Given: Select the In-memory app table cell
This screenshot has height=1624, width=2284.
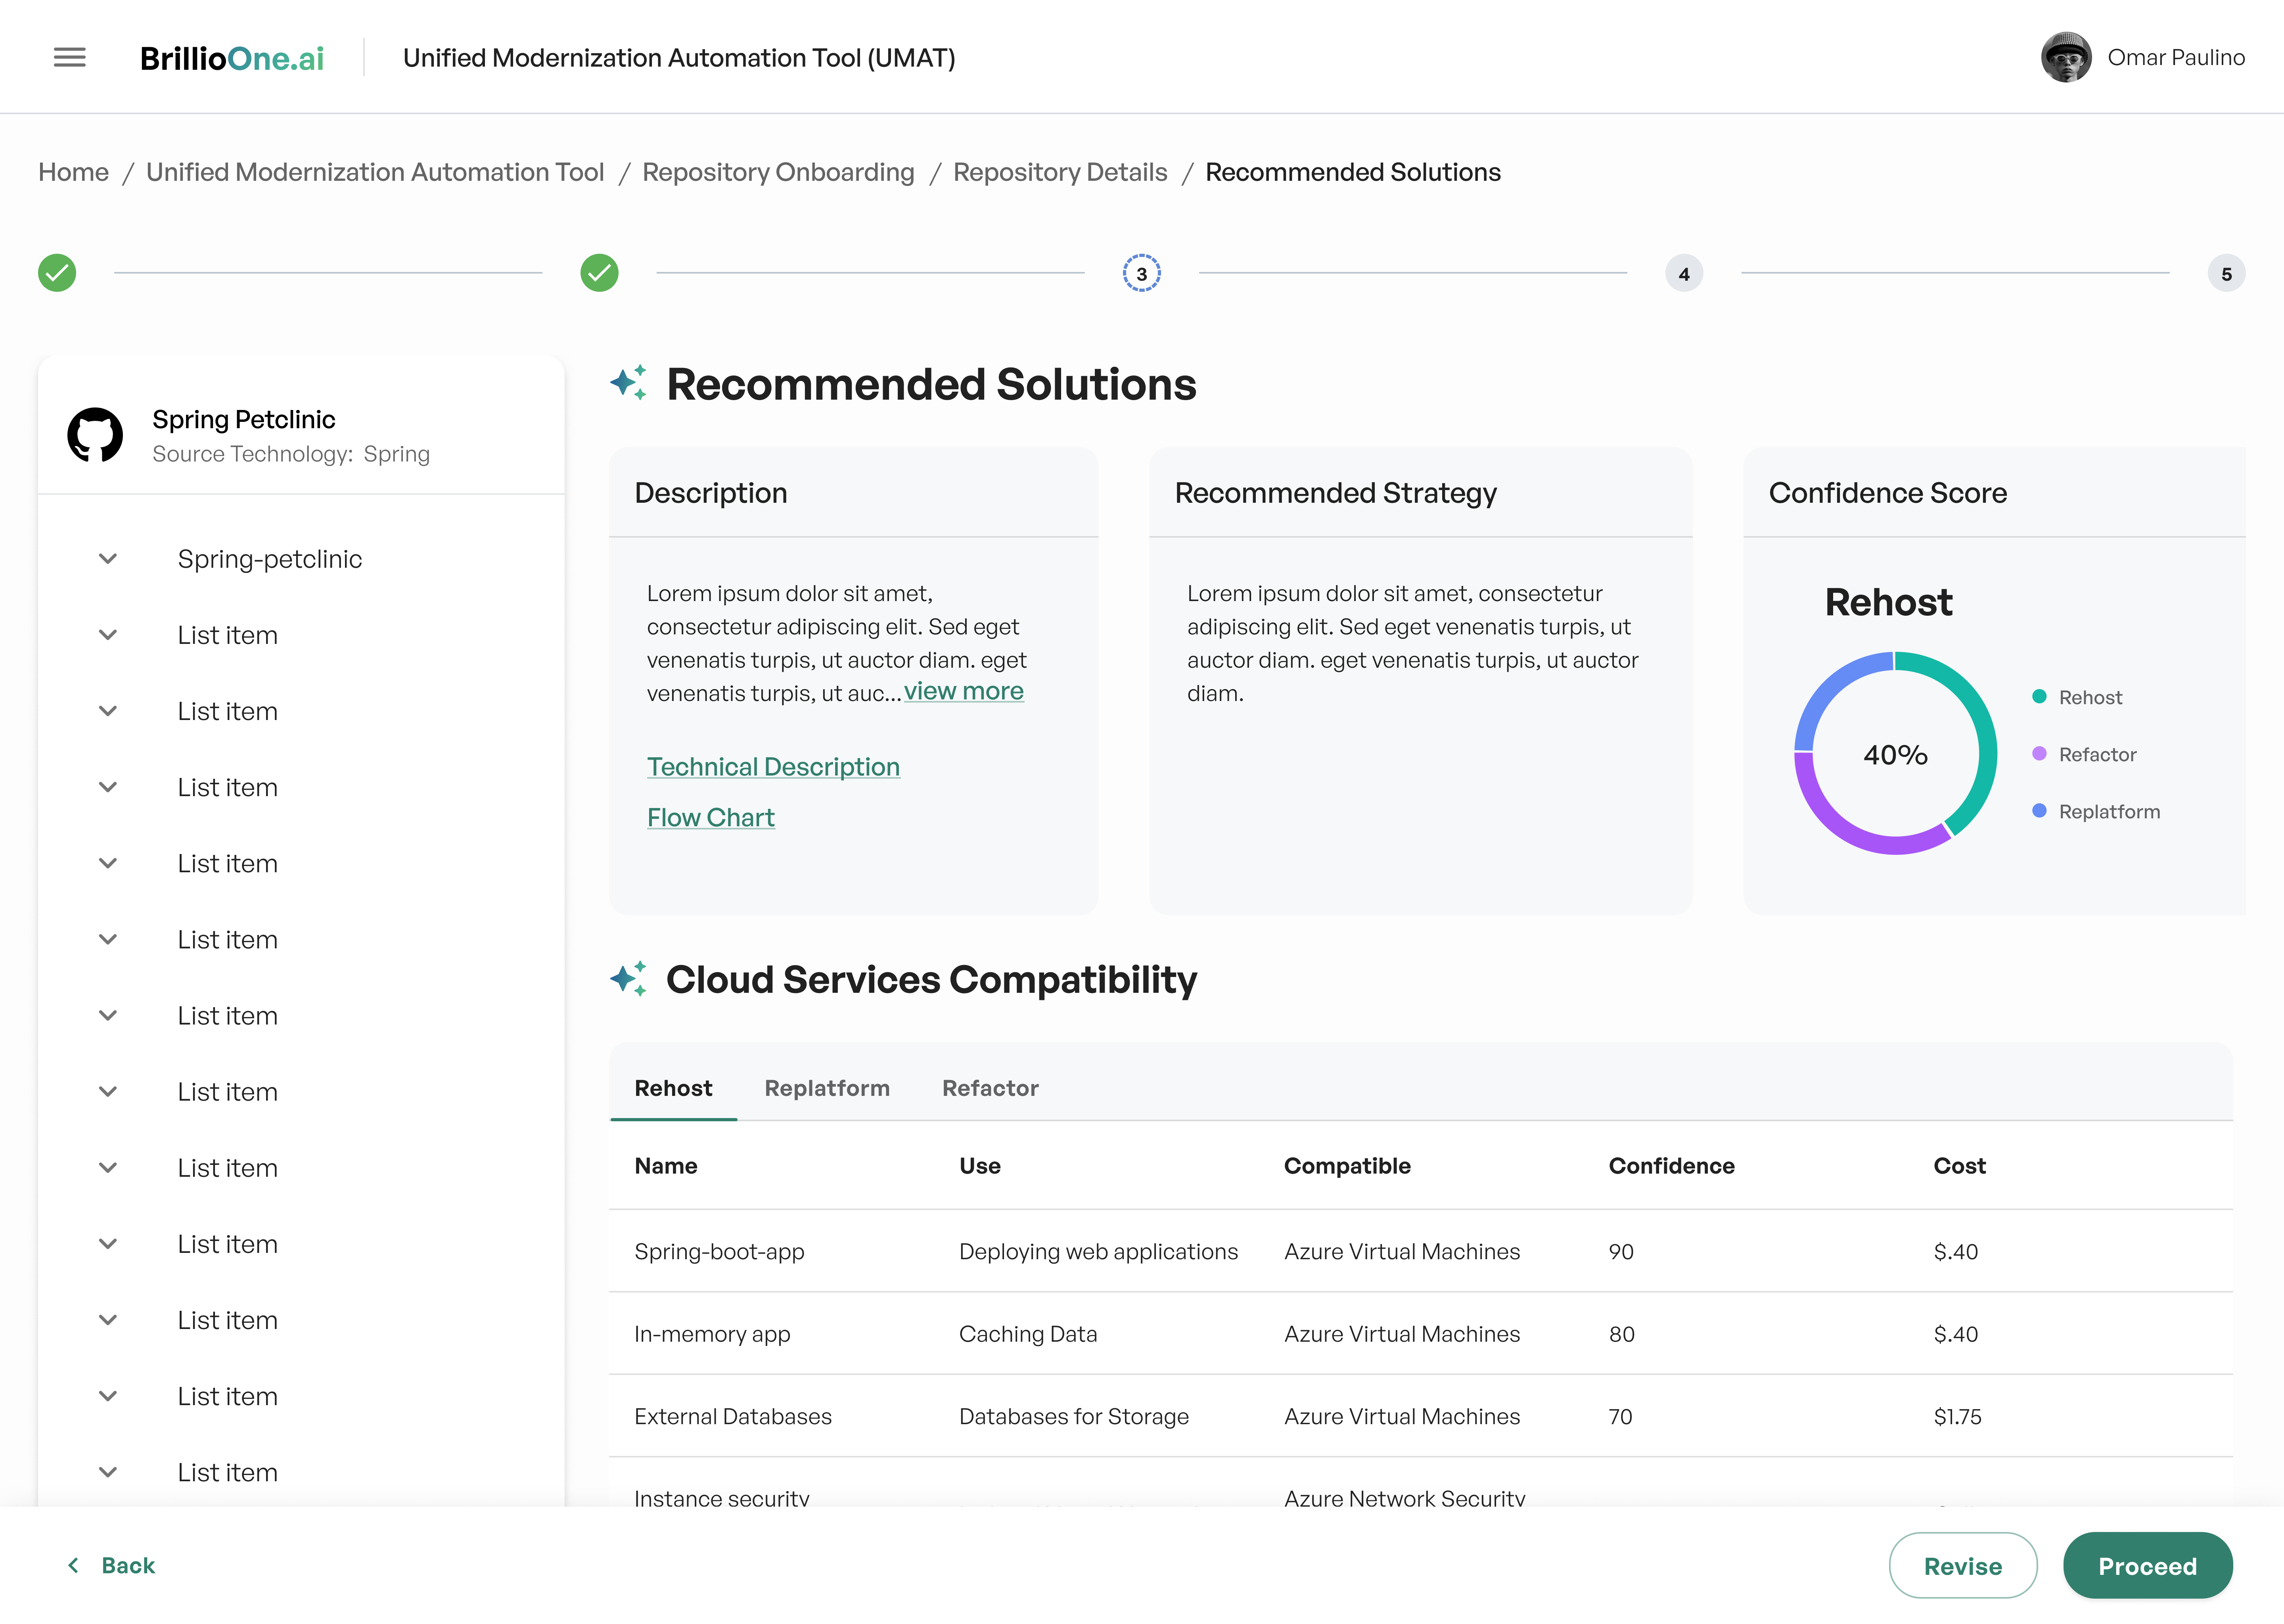Looking at the screenshot, I should coord(712,1334).
